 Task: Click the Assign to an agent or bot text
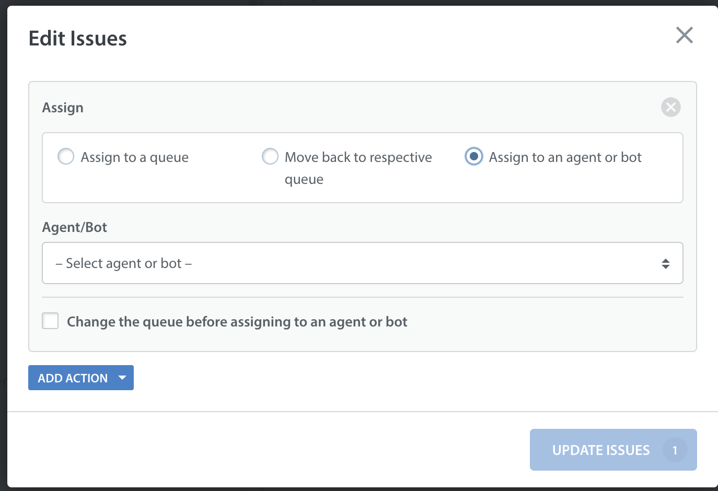[565, 157]
